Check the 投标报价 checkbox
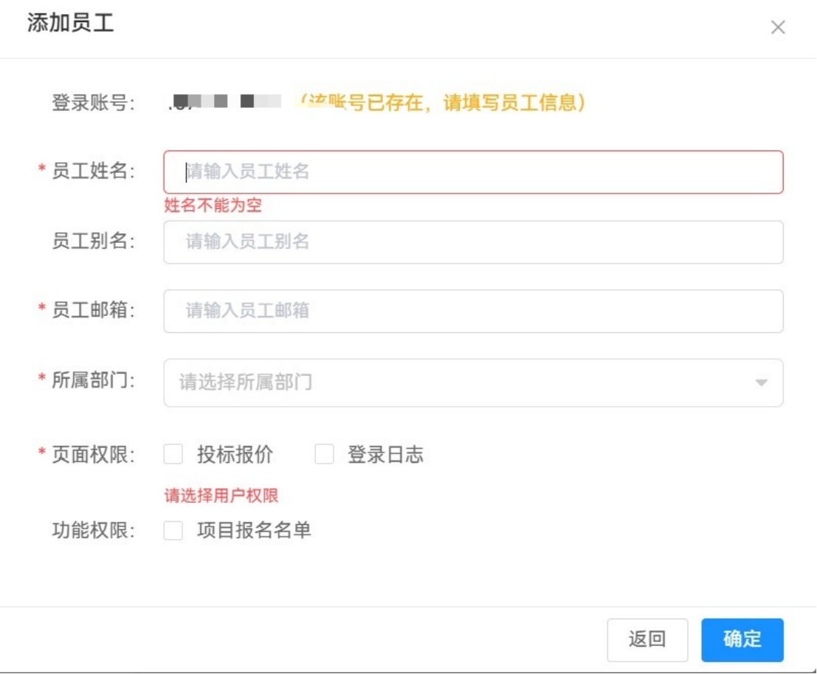This screenshot has width=817, height=674. tap(173, 454)
